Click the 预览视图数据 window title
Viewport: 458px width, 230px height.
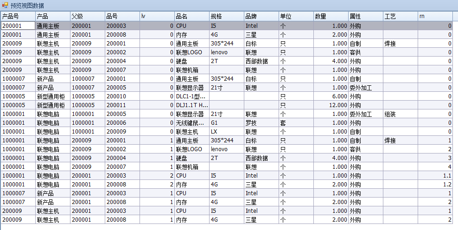(27, 6)
